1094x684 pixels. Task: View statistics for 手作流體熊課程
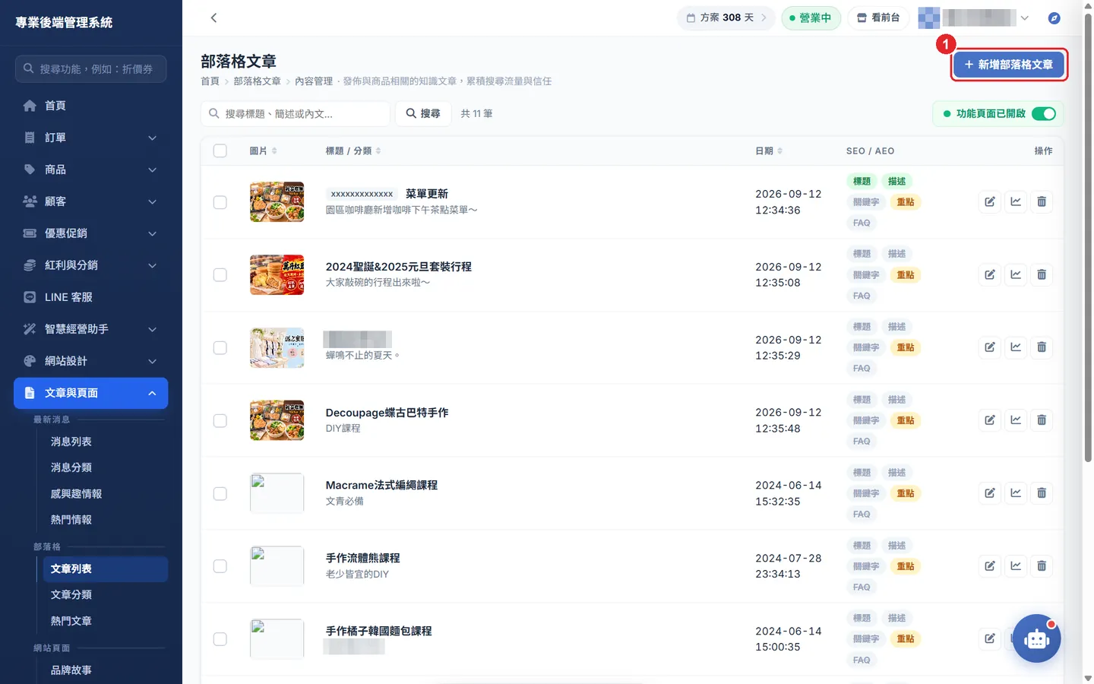[1016, 566]
